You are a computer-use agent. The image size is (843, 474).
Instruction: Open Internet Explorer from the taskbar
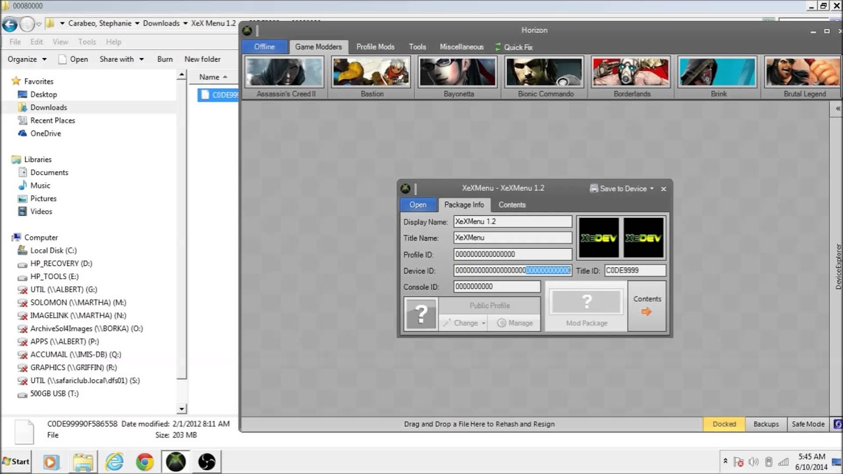(x=114, y=461)
